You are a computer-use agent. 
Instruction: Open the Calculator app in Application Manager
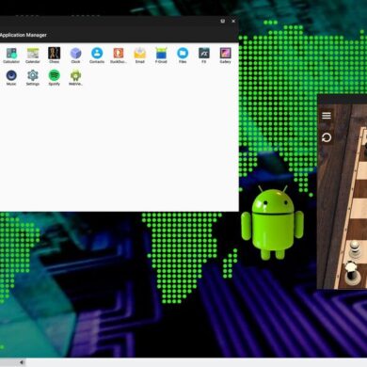coord(11,54)
